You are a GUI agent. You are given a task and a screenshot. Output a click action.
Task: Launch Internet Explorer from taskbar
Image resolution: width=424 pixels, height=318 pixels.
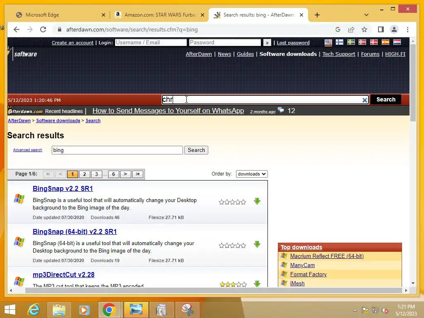point(34,310)
